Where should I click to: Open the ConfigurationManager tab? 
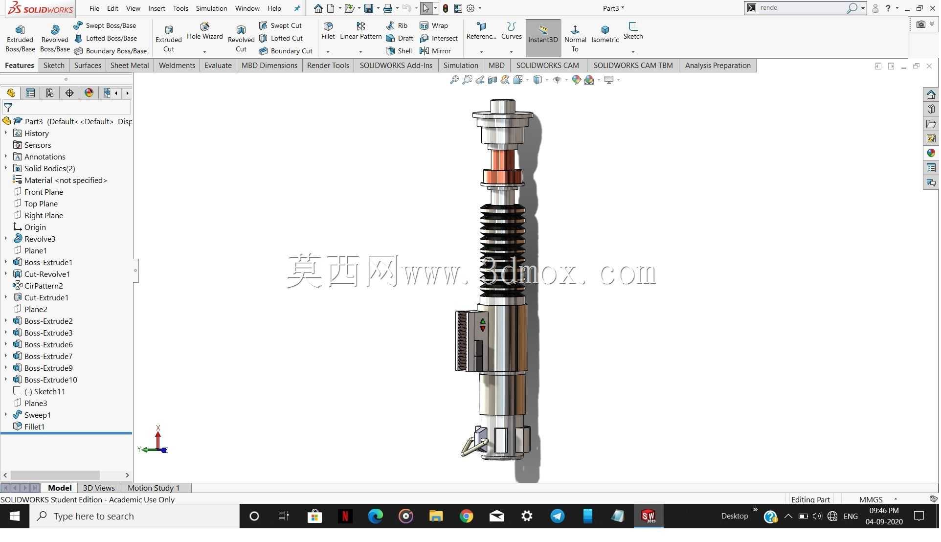point(50,93)
